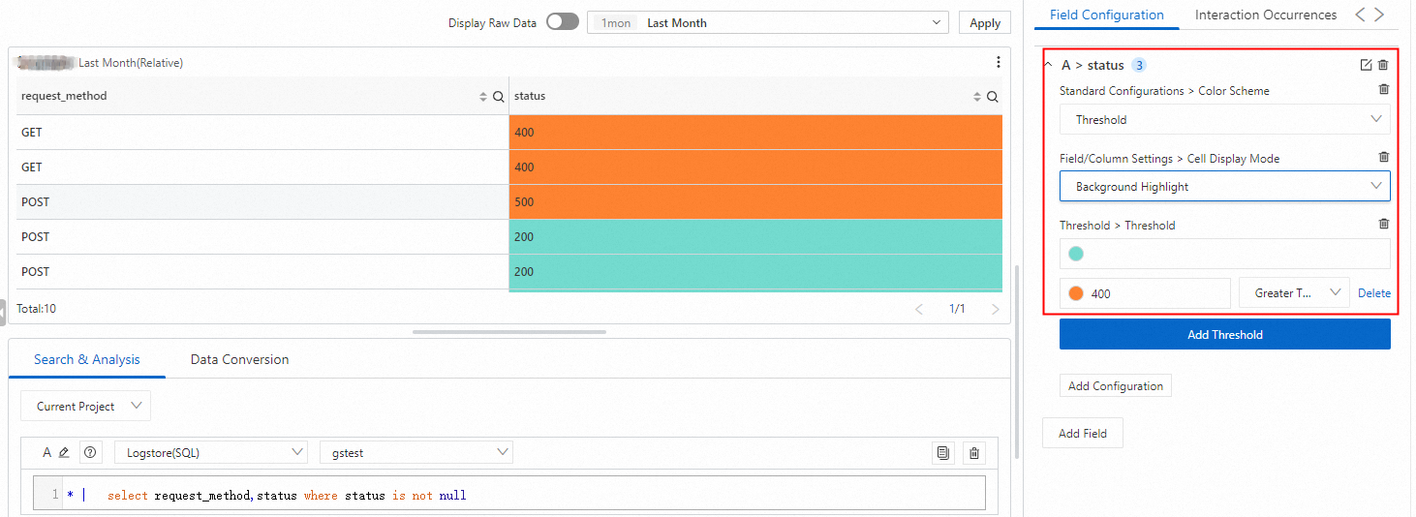
Task: Copy query A using the copy icon
Action: click(942, 453)
